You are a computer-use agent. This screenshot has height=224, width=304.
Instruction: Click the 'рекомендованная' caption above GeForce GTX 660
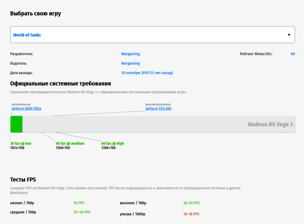click(x=158, y=104)
